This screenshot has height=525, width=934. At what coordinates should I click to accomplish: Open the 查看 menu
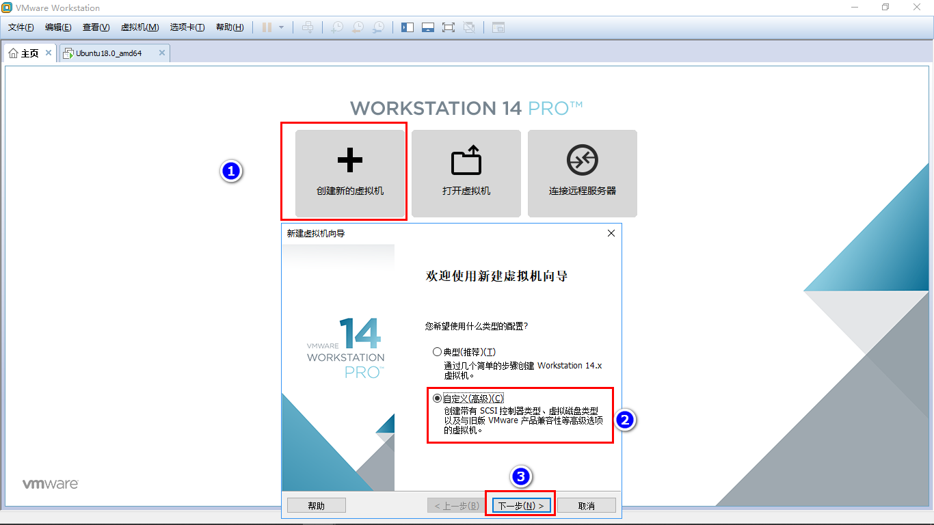pos(96,27)
